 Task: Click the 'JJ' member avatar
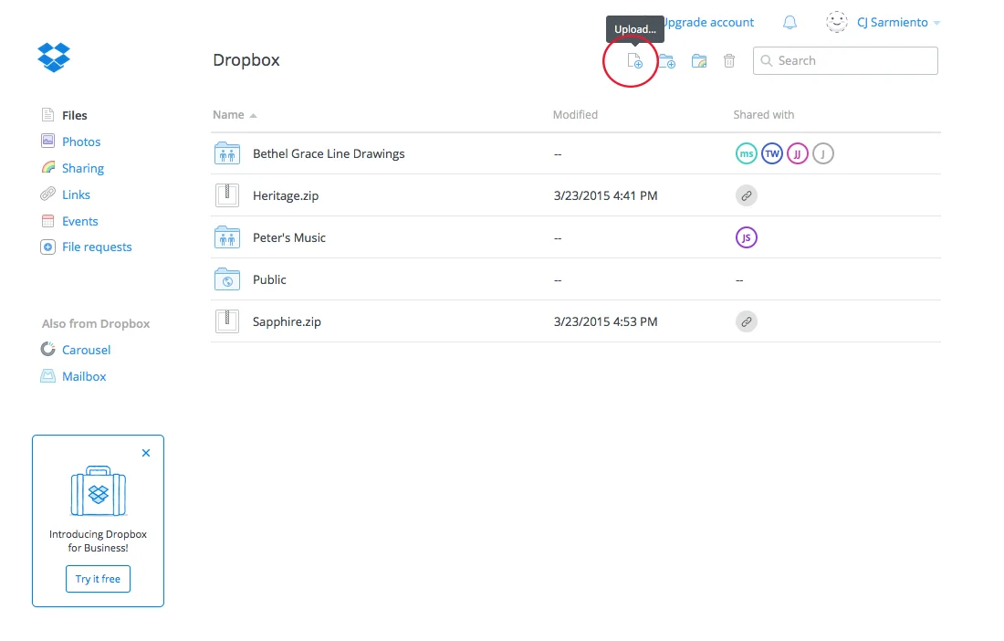pos(798,153)
